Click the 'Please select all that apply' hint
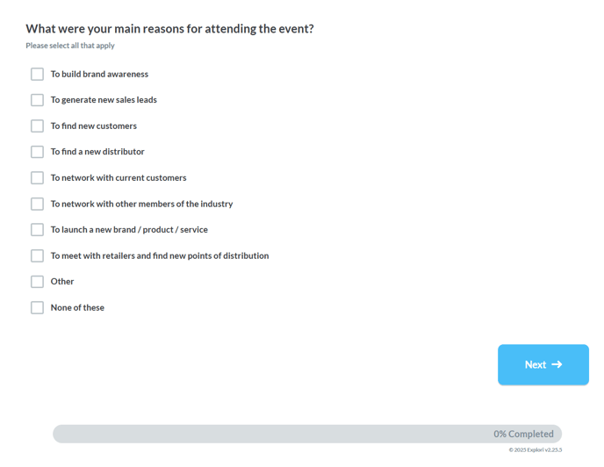Viewport: 604px width, 467px height. 70,46
